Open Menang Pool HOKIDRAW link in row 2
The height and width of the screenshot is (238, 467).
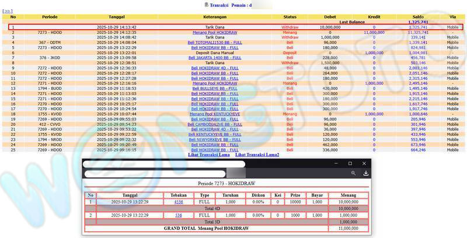tap(215, 32)
